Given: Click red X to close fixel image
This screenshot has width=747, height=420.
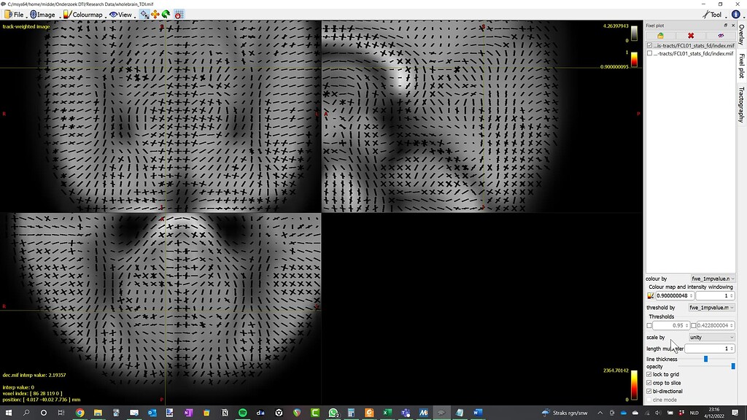Looking at the screenshot, I should [x=691, y=35].
